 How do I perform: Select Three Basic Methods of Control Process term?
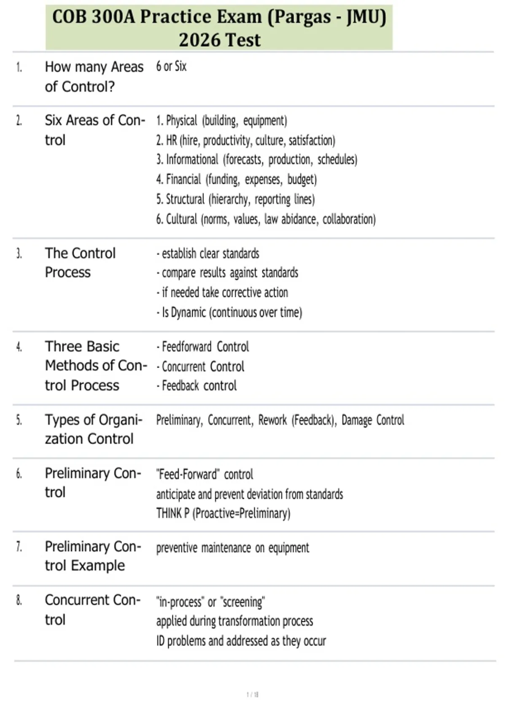(x=96, y=365)
